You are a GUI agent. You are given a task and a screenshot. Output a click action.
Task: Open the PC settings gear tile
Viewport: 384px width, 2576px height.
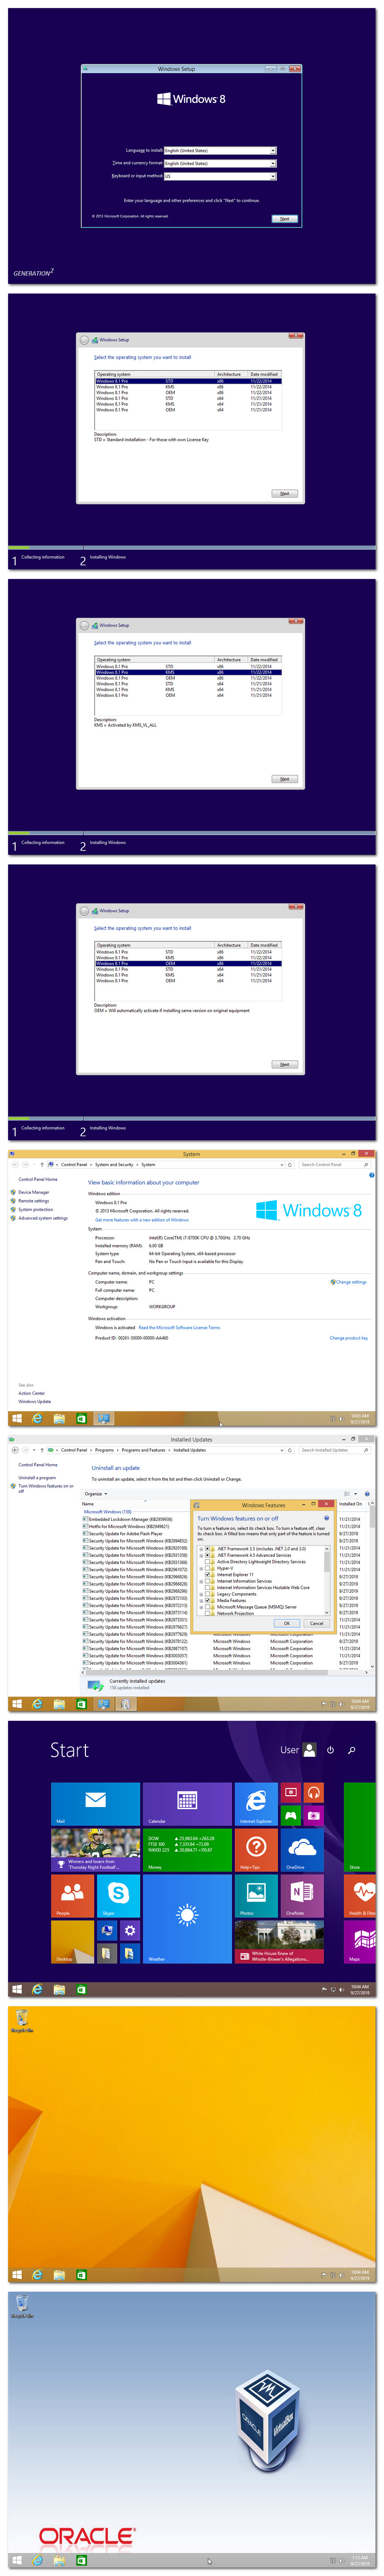click(x=130, y=1930)
